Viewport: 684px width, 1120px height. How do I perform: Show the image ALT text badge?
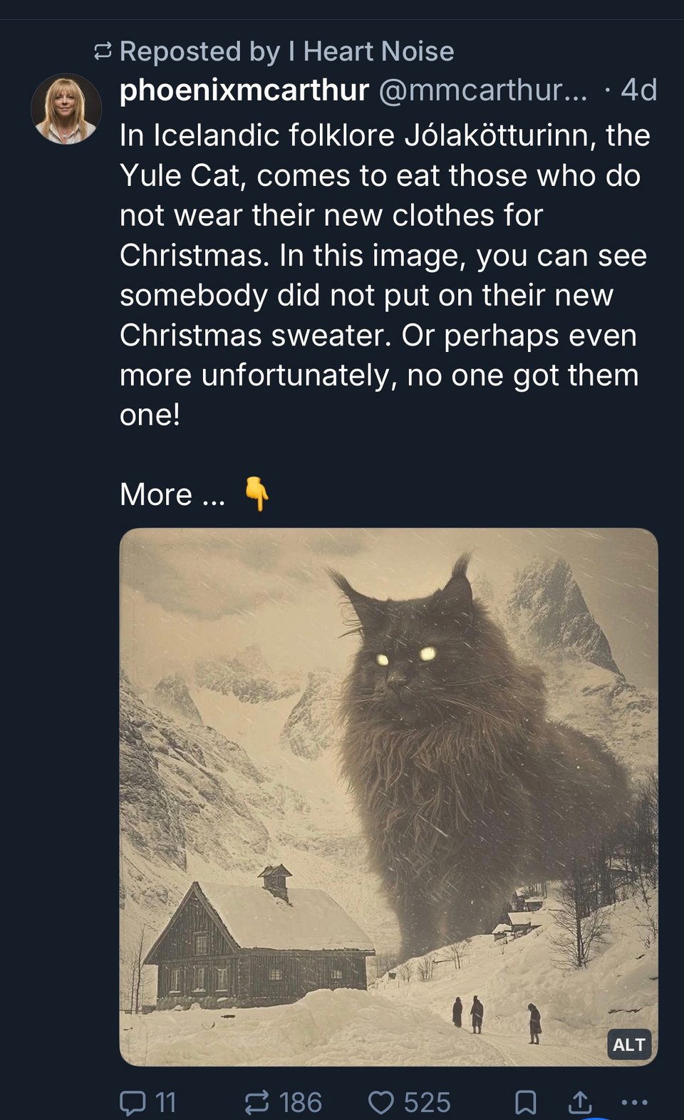(629, 1044)
